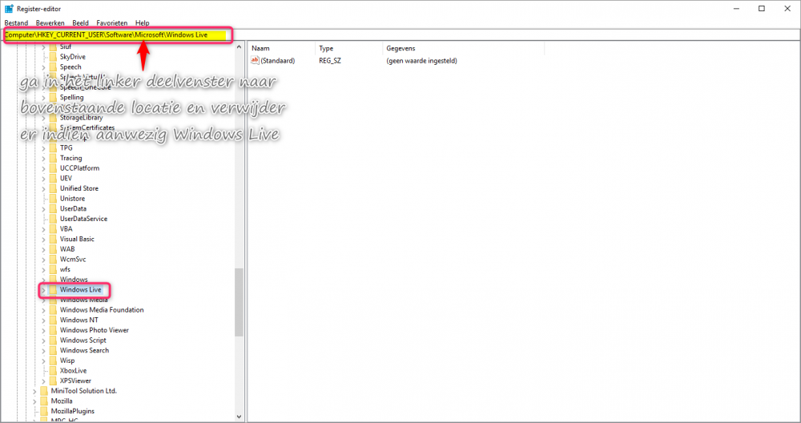Click the wfs folder icon
Screen dimensions: 801x423
pyautogui.click(x=53, y=269)
